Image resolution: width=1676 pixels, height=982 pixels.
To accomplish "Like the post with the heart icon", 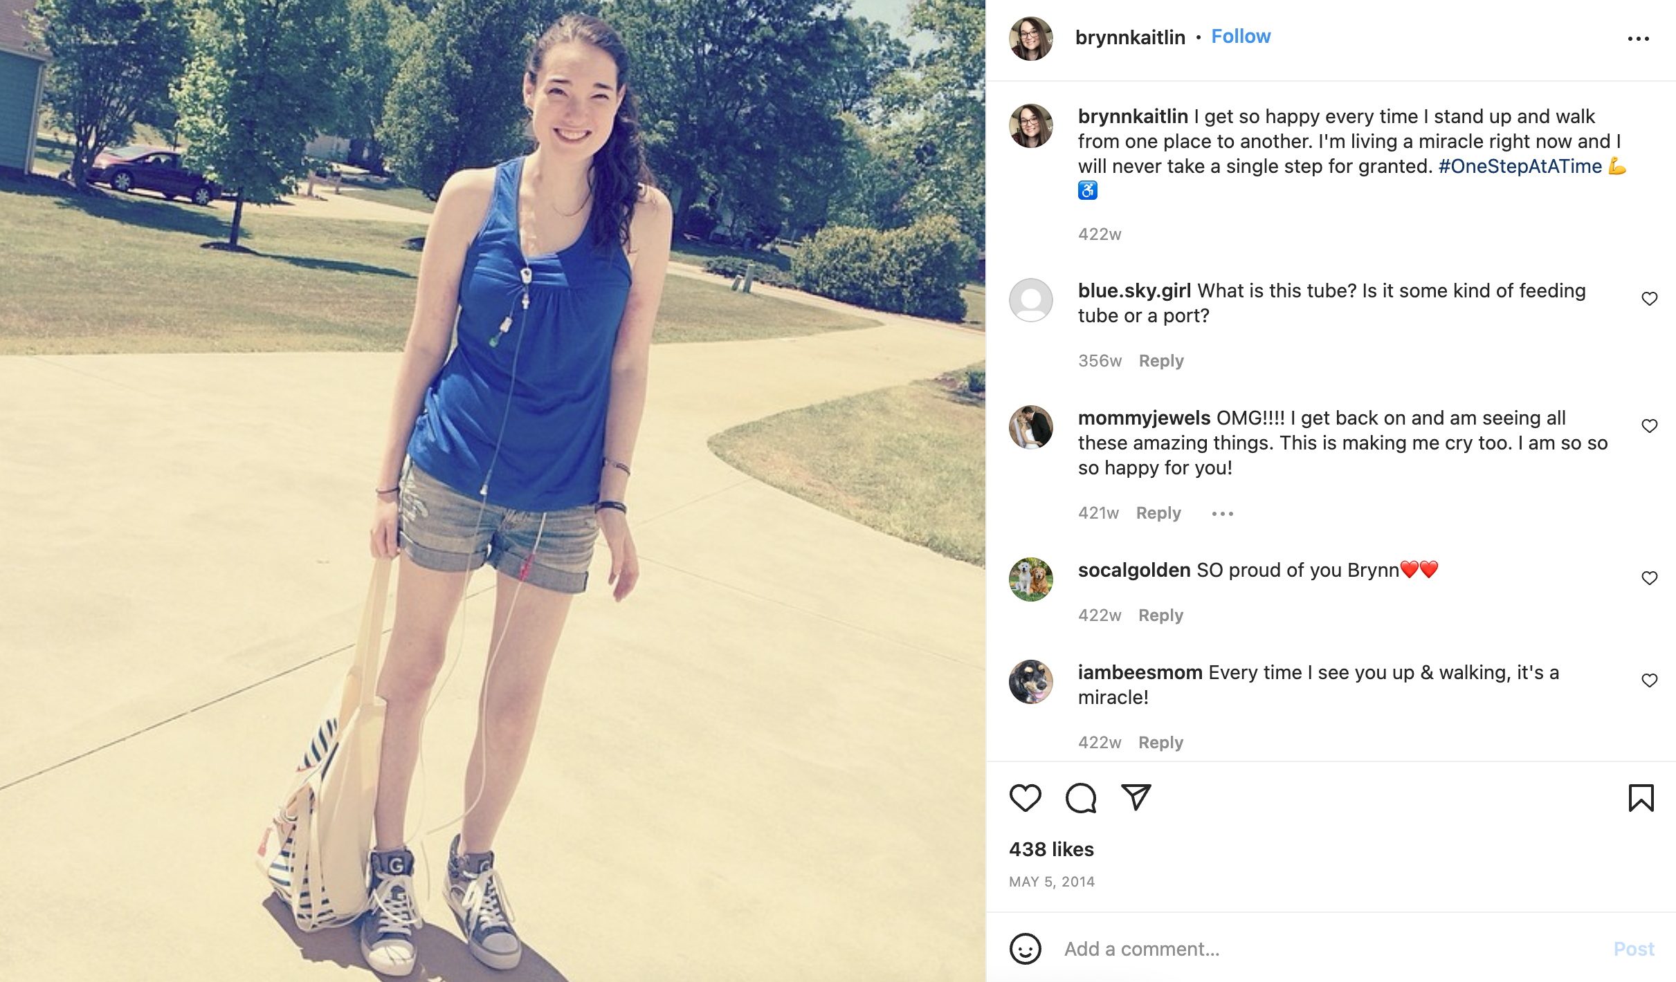I will coord(1025,797).
